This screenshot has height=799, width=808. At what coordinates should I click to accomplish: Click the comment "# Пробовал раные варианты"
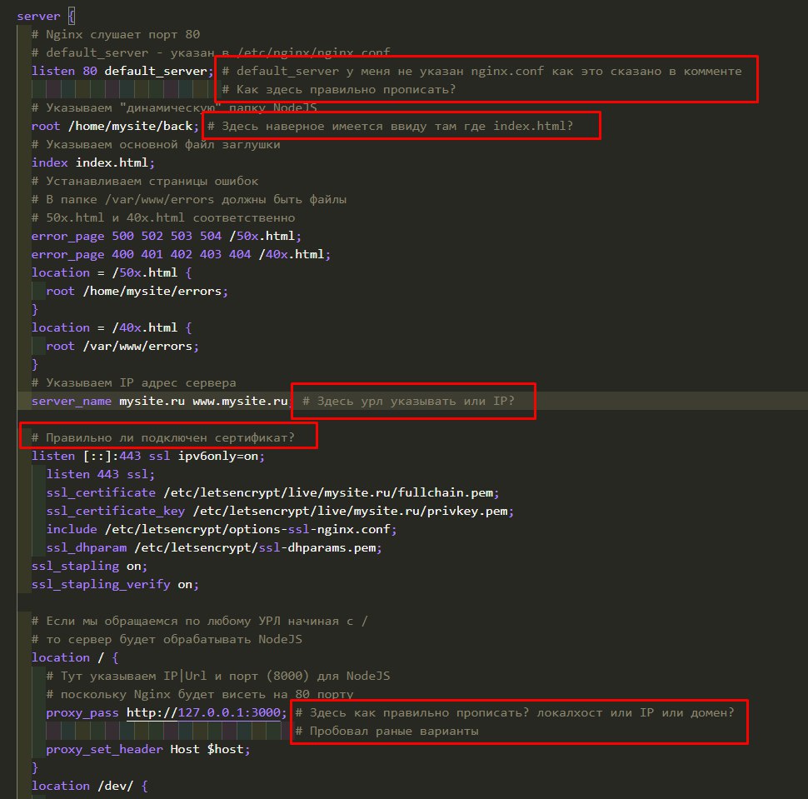387,732
